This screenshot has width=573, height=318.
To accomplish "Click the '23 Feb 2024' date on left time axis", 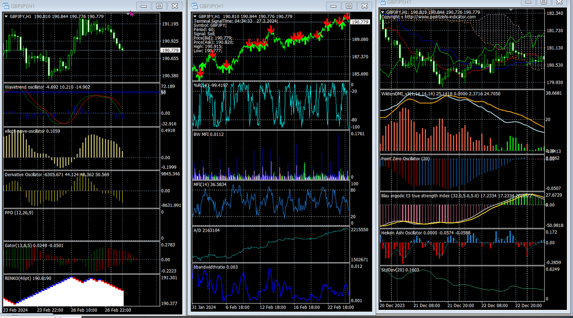I will coord(15,310).
